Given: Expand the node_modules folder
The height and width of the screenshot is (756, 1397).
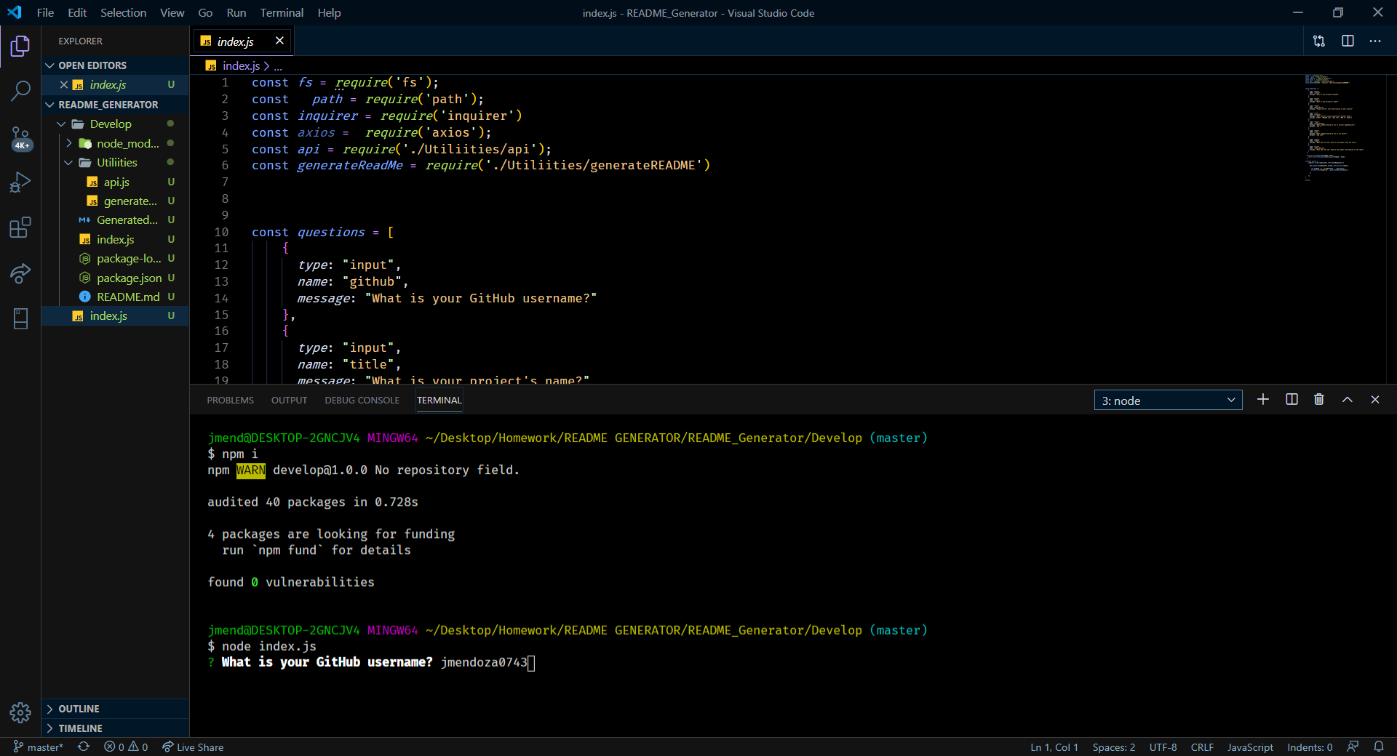Looking at the screenshot, I should (116, 143).
